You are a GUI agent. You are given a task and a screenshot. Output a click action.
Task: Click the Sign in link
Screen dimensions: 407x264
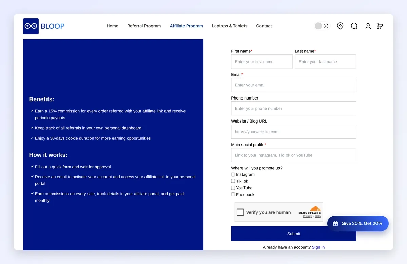[318, 247]
